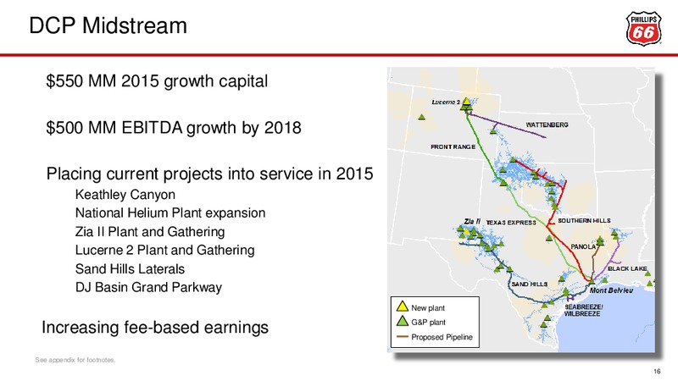
Task: Click the brown Proposed Pipeline legend line
Action: [x=403, y=336]
